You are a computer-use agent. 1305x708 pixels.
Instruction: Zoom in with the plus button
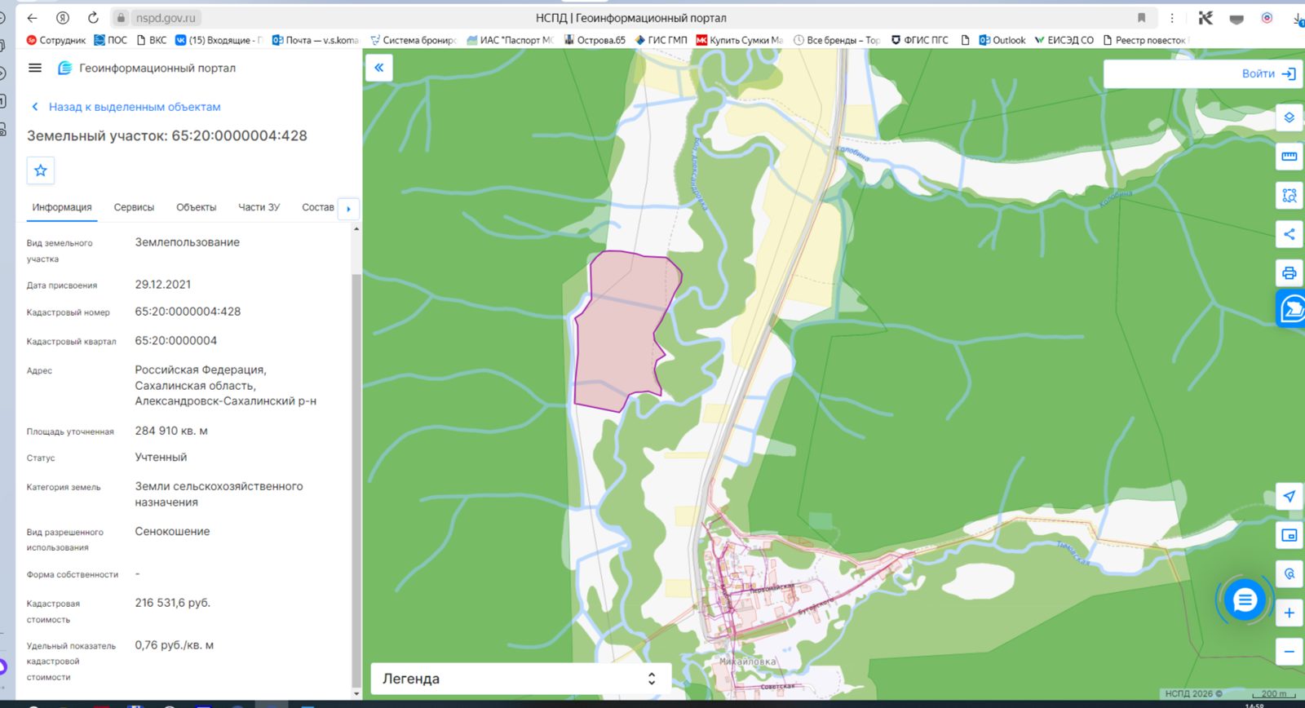coord(1289,613)
